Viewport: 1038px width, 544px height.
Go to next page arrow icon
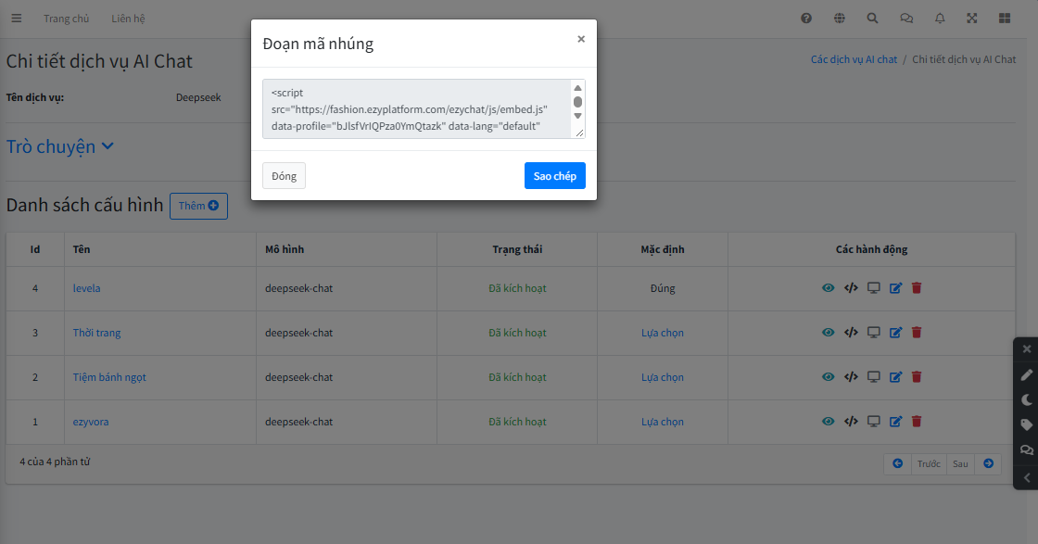click(988, 463)
